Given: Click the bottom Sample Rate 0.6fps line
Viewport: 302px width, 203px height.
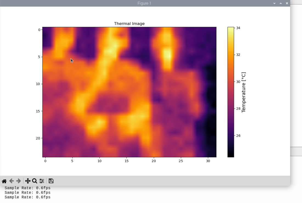Looking at the screenshot, I should point(27,197).
